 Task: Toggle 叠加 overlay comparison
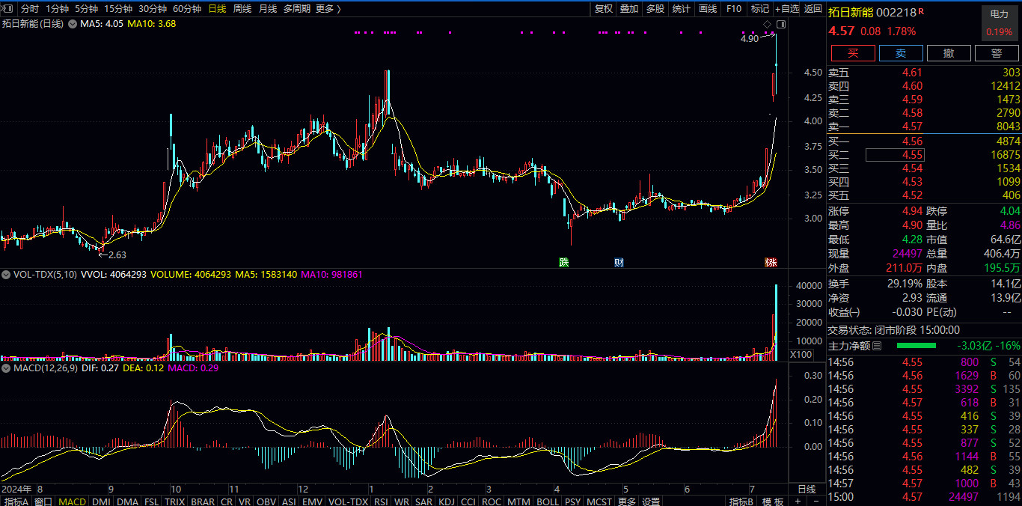point(629,9)
